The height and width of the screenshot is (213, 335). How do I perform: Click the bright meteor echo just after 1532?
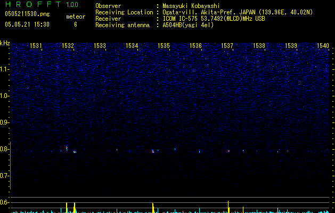click(75, 152)
